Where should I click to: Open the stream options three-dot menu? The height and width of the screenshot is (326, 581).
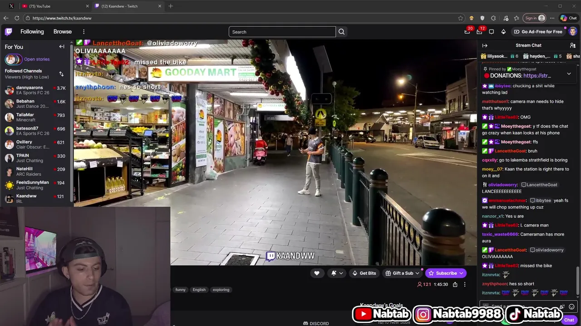464,284
